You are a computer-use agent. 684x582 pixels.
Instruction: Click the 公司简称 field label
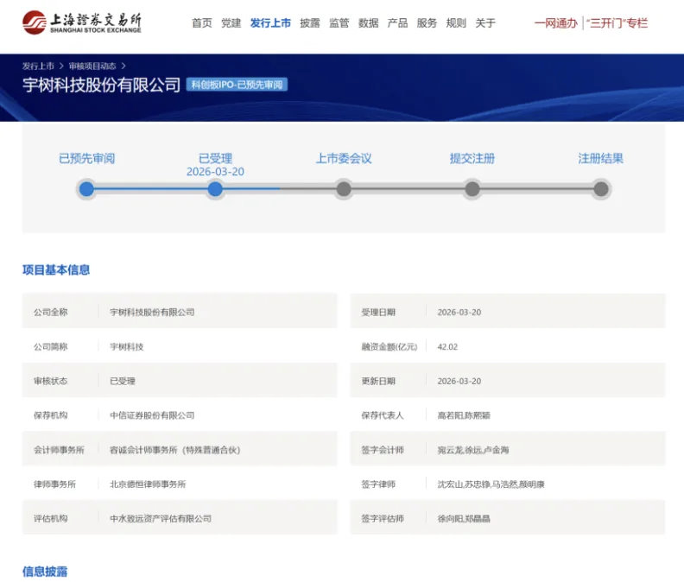(x=51, y=347)
